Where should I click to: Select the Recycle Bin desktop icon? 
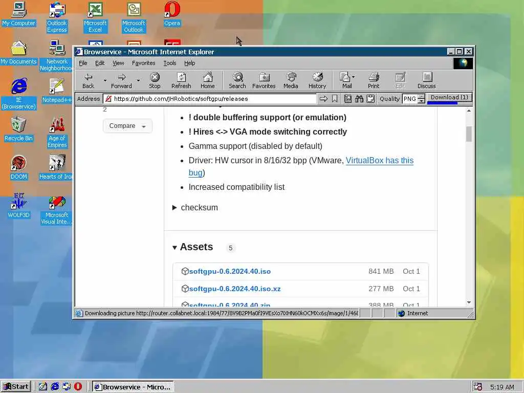point(18,129)
